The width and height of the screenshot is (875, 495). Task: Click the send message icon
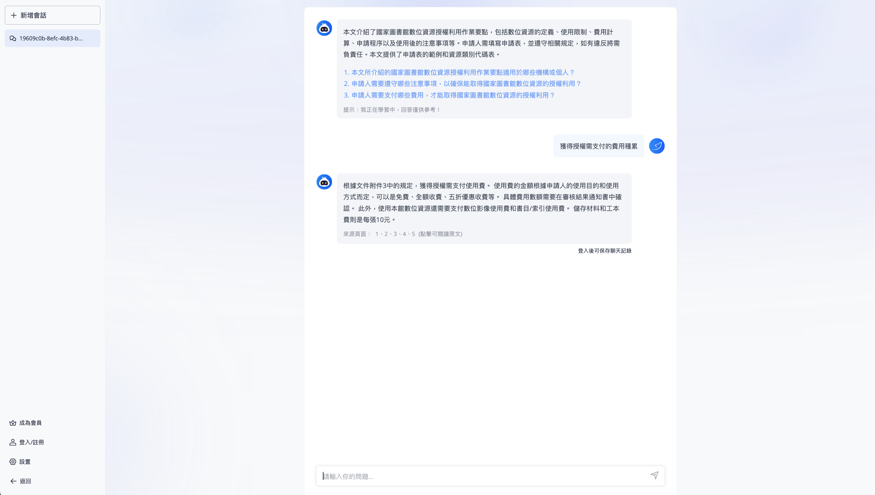tap(654, 475)
